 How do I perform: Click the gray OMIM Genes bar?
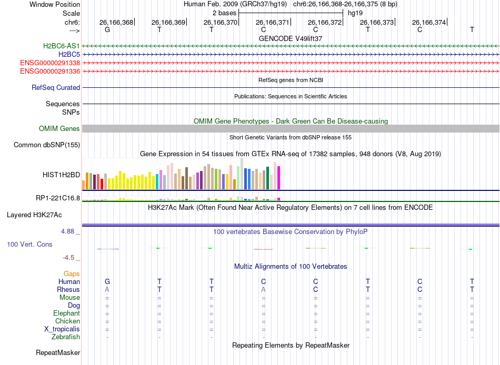coord(291,128)
